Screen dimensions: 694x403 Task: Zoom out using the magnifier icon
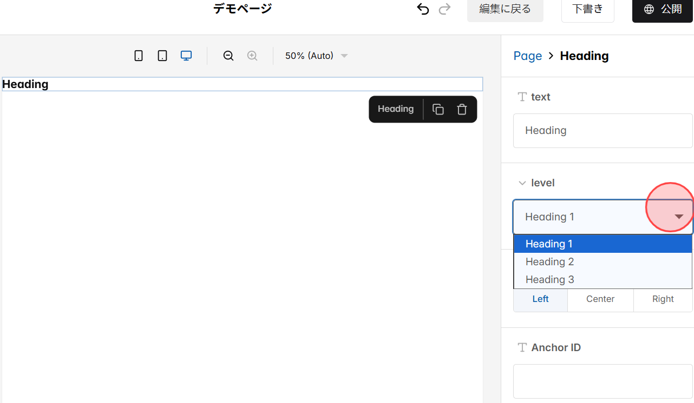(228, 56)
